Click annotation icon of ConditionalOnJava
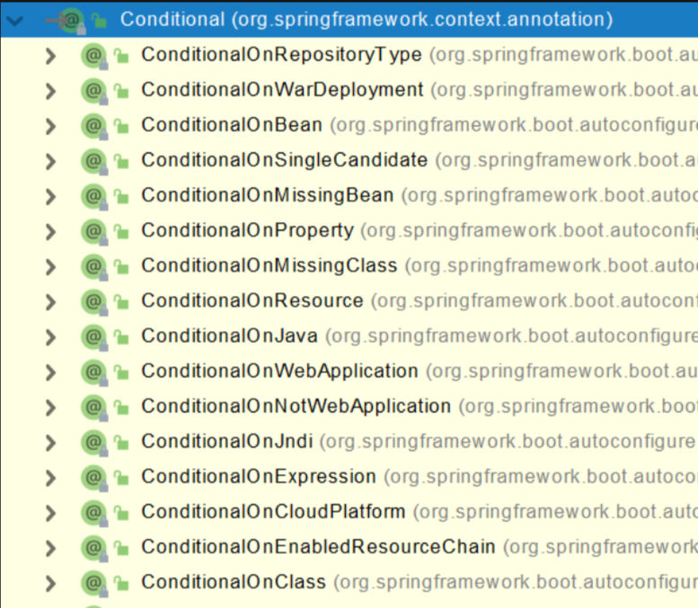698x608 pixels. (x=94, y=338)
